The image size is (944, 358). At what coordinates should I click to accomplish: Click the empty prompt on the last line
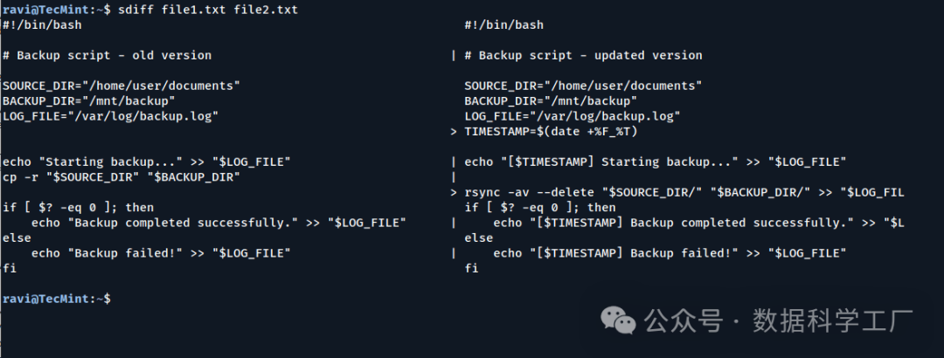tap(115, 299)
